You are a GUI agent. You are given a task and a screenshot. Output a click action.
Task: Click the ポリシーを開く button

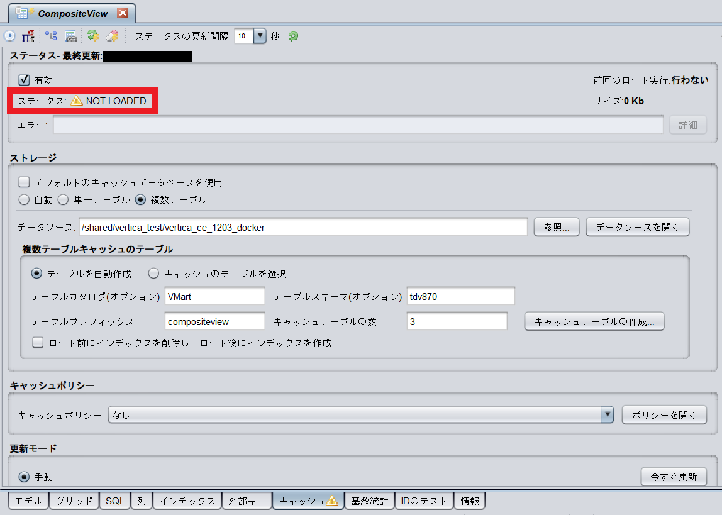tap(664, 415)
